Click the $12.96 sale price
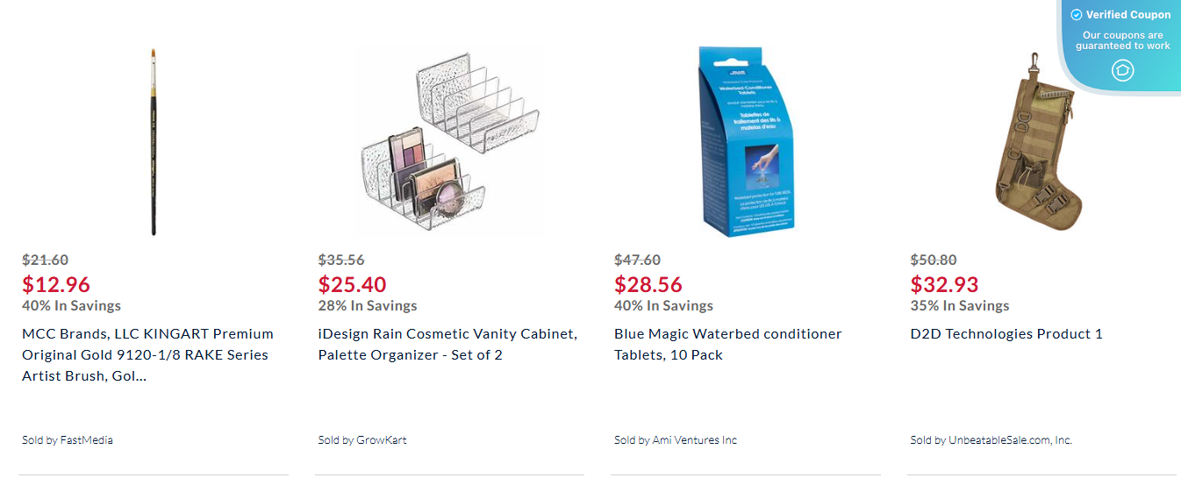Image resolution: width=1181 pixels, height=478 pixels. tap(56, 284)
